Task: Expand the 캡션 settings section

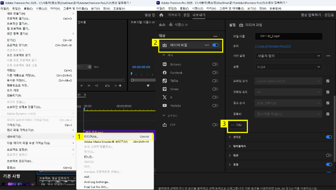Action: 230,156
